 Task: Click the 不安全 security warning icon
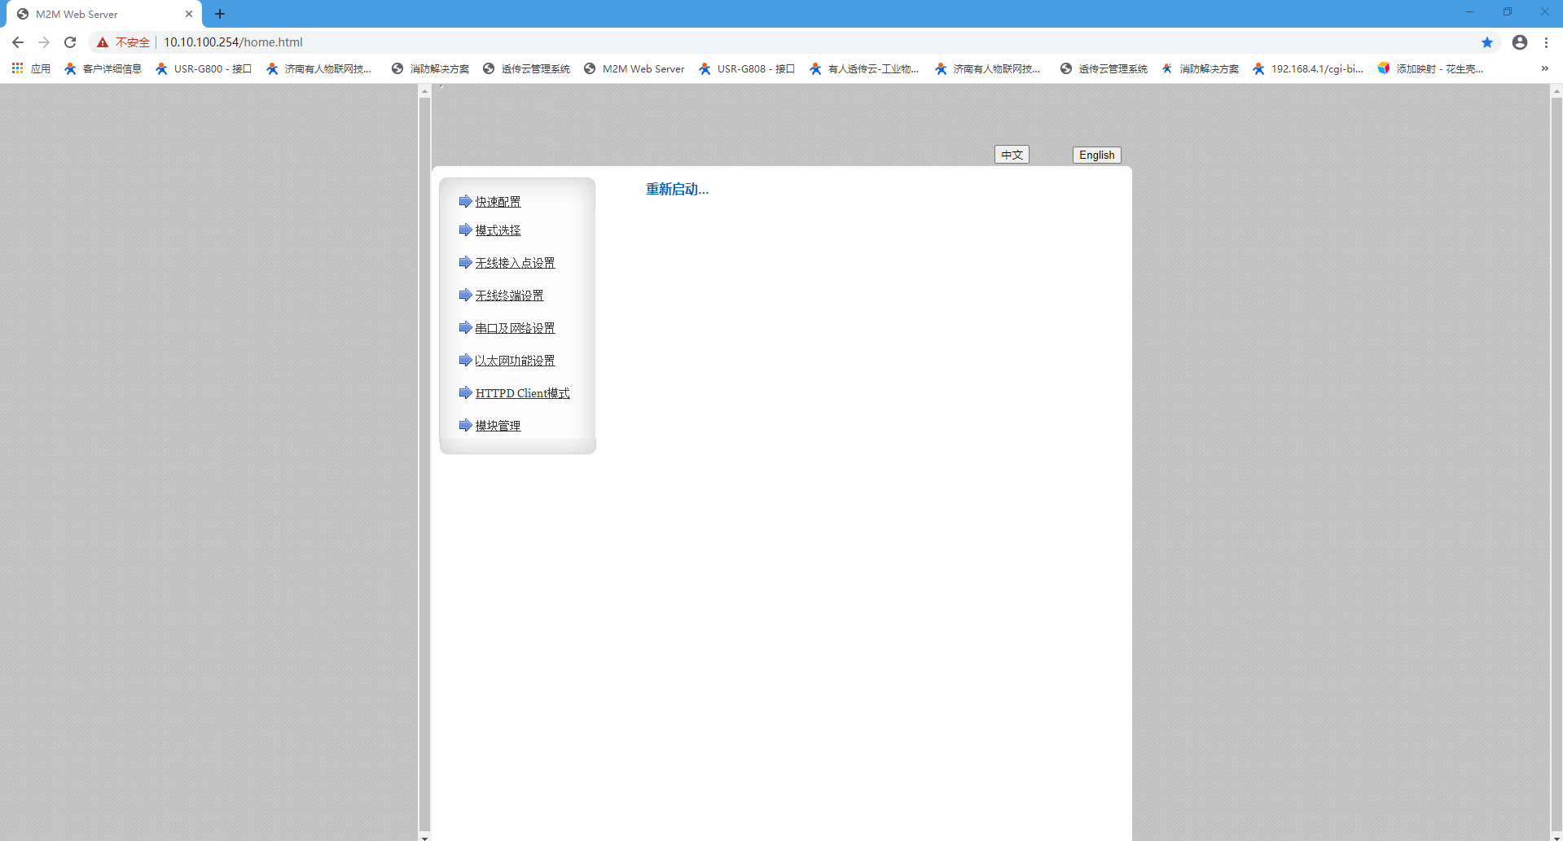click(103, 42)
